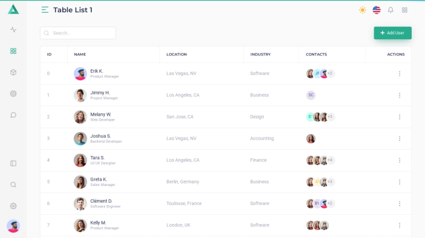Click the green triangle app logo

tap(13, 9)
